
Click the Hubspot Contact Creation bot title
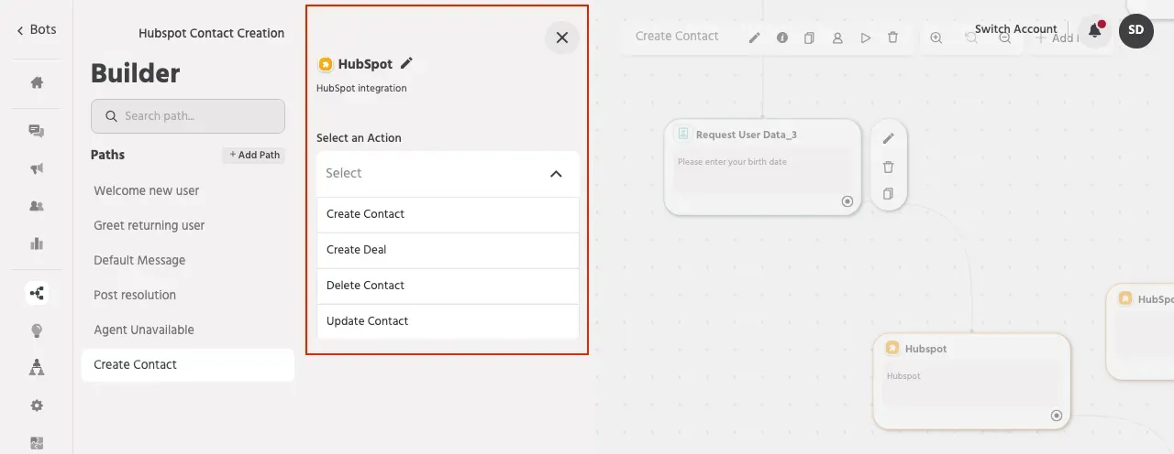tap(212, 33)
